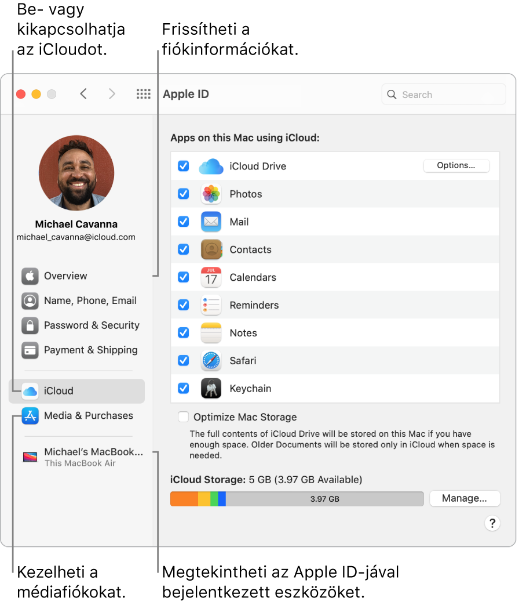
Task: Turn off Safari iCloud checkbox
Action: [x=184, y=360]
